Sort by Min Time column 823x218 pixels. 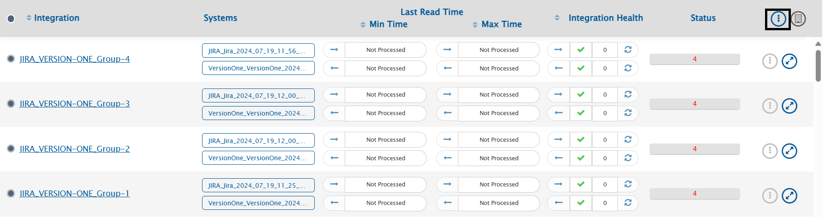(x=363, y=25)
